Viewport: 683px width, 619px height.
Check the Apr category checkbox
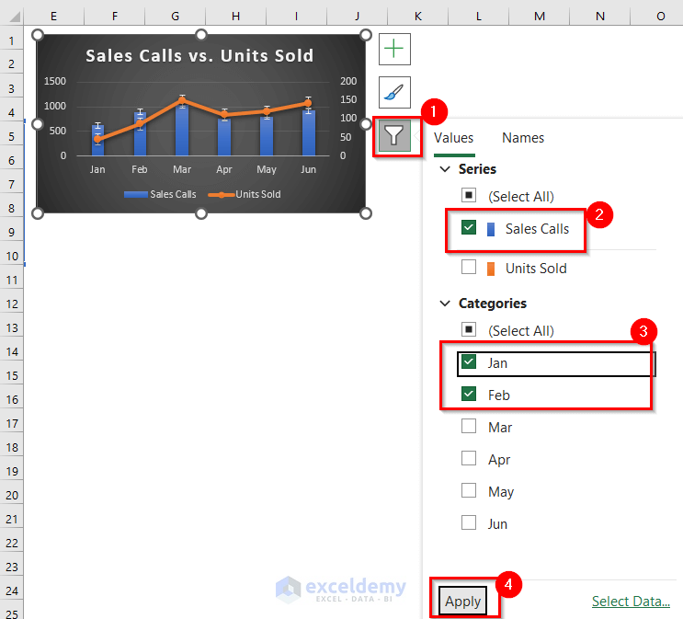(x=469, y=458)
